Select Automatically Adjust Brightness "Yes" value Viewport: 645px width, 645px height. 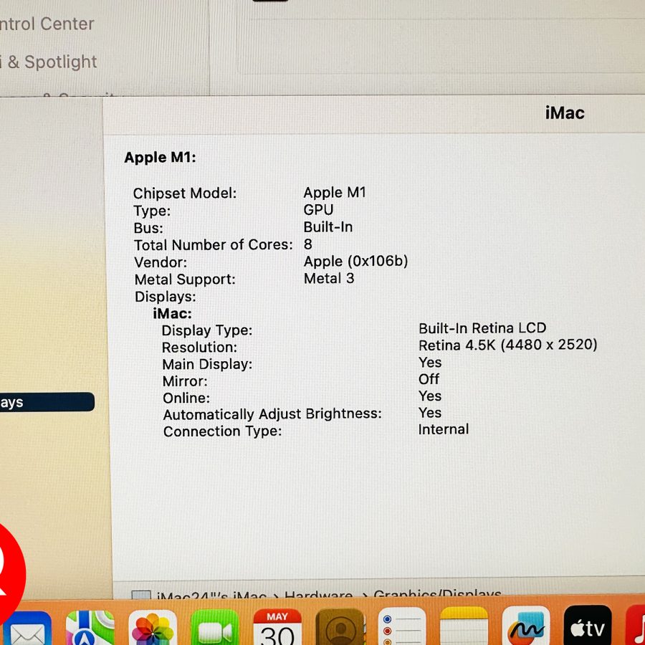430,413
